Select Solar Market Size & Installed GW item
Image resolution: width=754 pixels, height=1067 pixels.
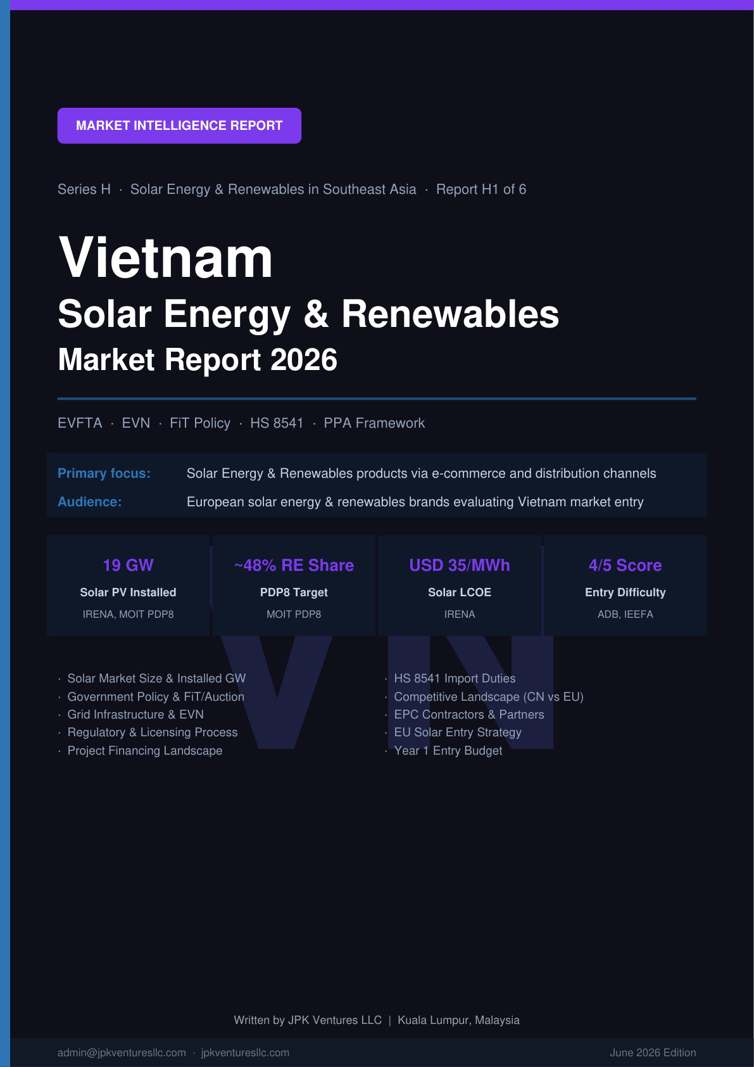coord(156,679)
